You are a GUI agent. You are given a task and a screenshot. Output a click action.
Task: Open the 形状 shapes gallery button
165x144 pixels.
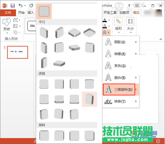7,26
